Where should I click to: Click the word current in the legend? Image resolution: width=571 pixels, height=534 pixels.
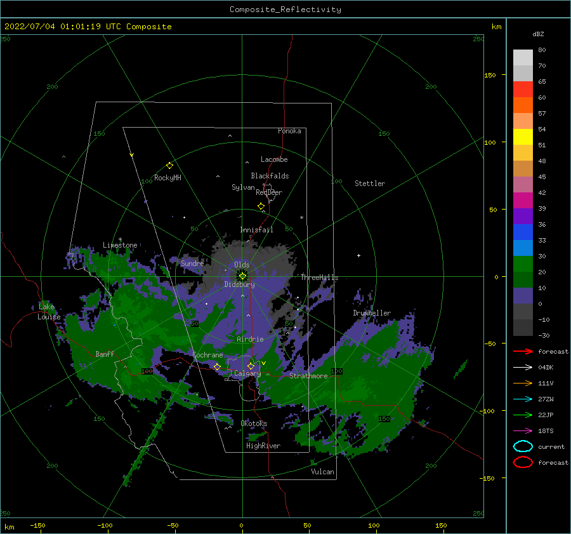551,446
